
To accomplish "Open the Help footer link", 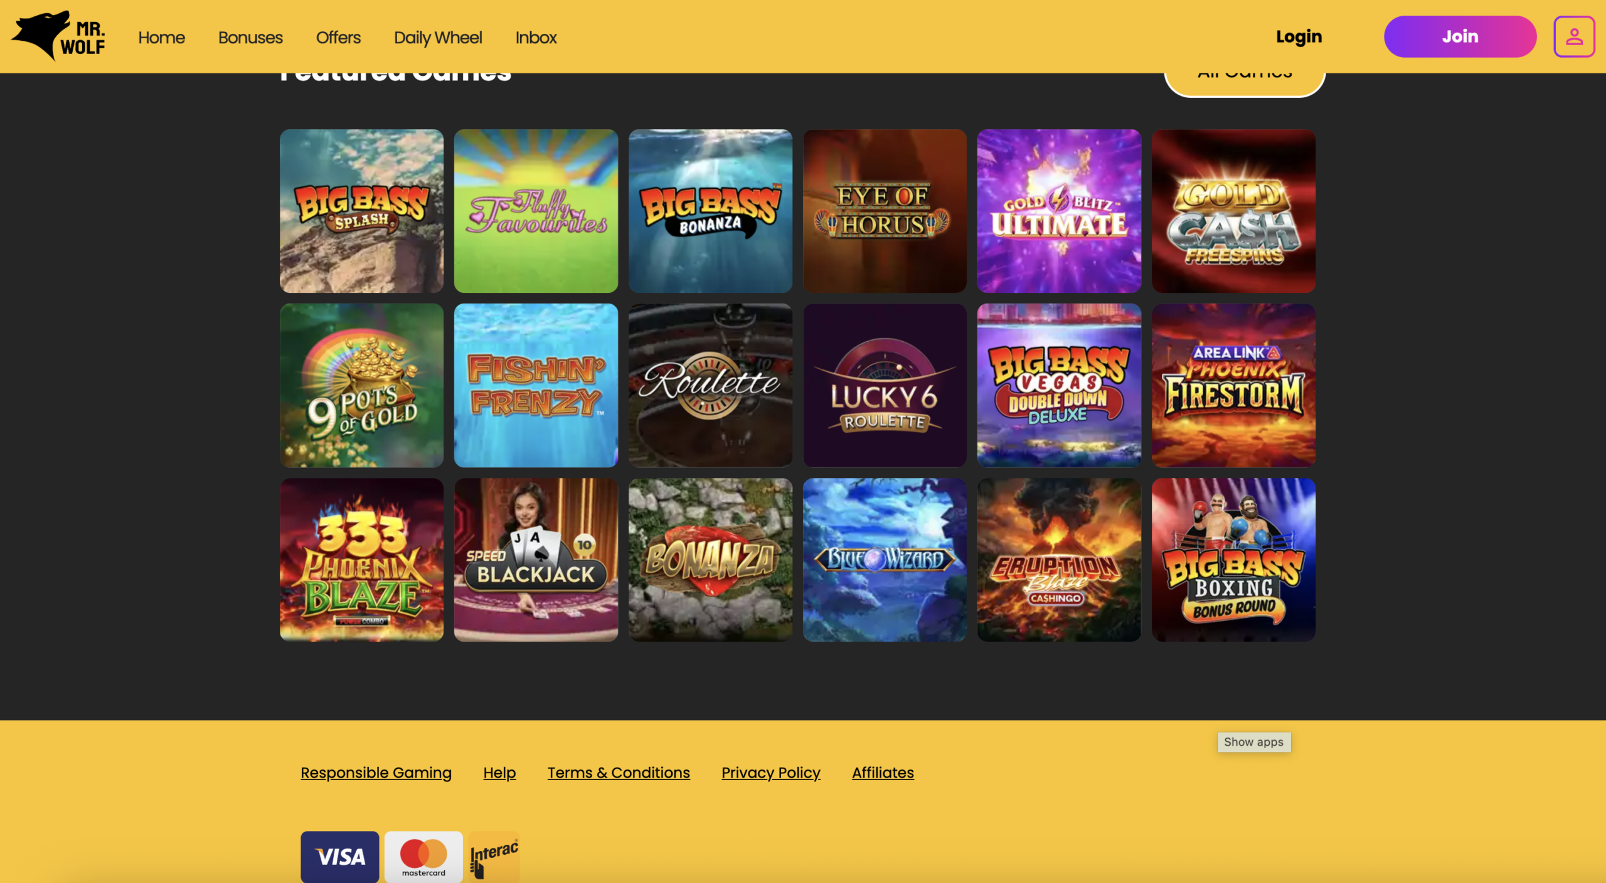I will [x=499, y=773].
